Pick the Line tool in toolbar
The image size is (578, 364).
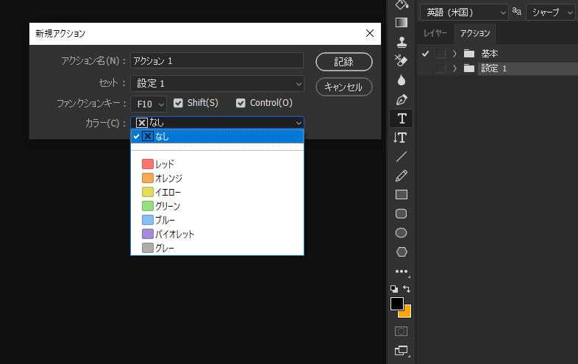[402, 157]
